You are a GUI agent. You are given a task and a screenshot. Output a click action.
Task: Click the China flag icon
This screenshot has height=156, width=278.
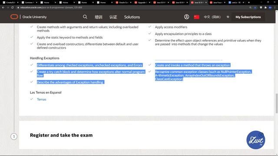click(196, 17)
